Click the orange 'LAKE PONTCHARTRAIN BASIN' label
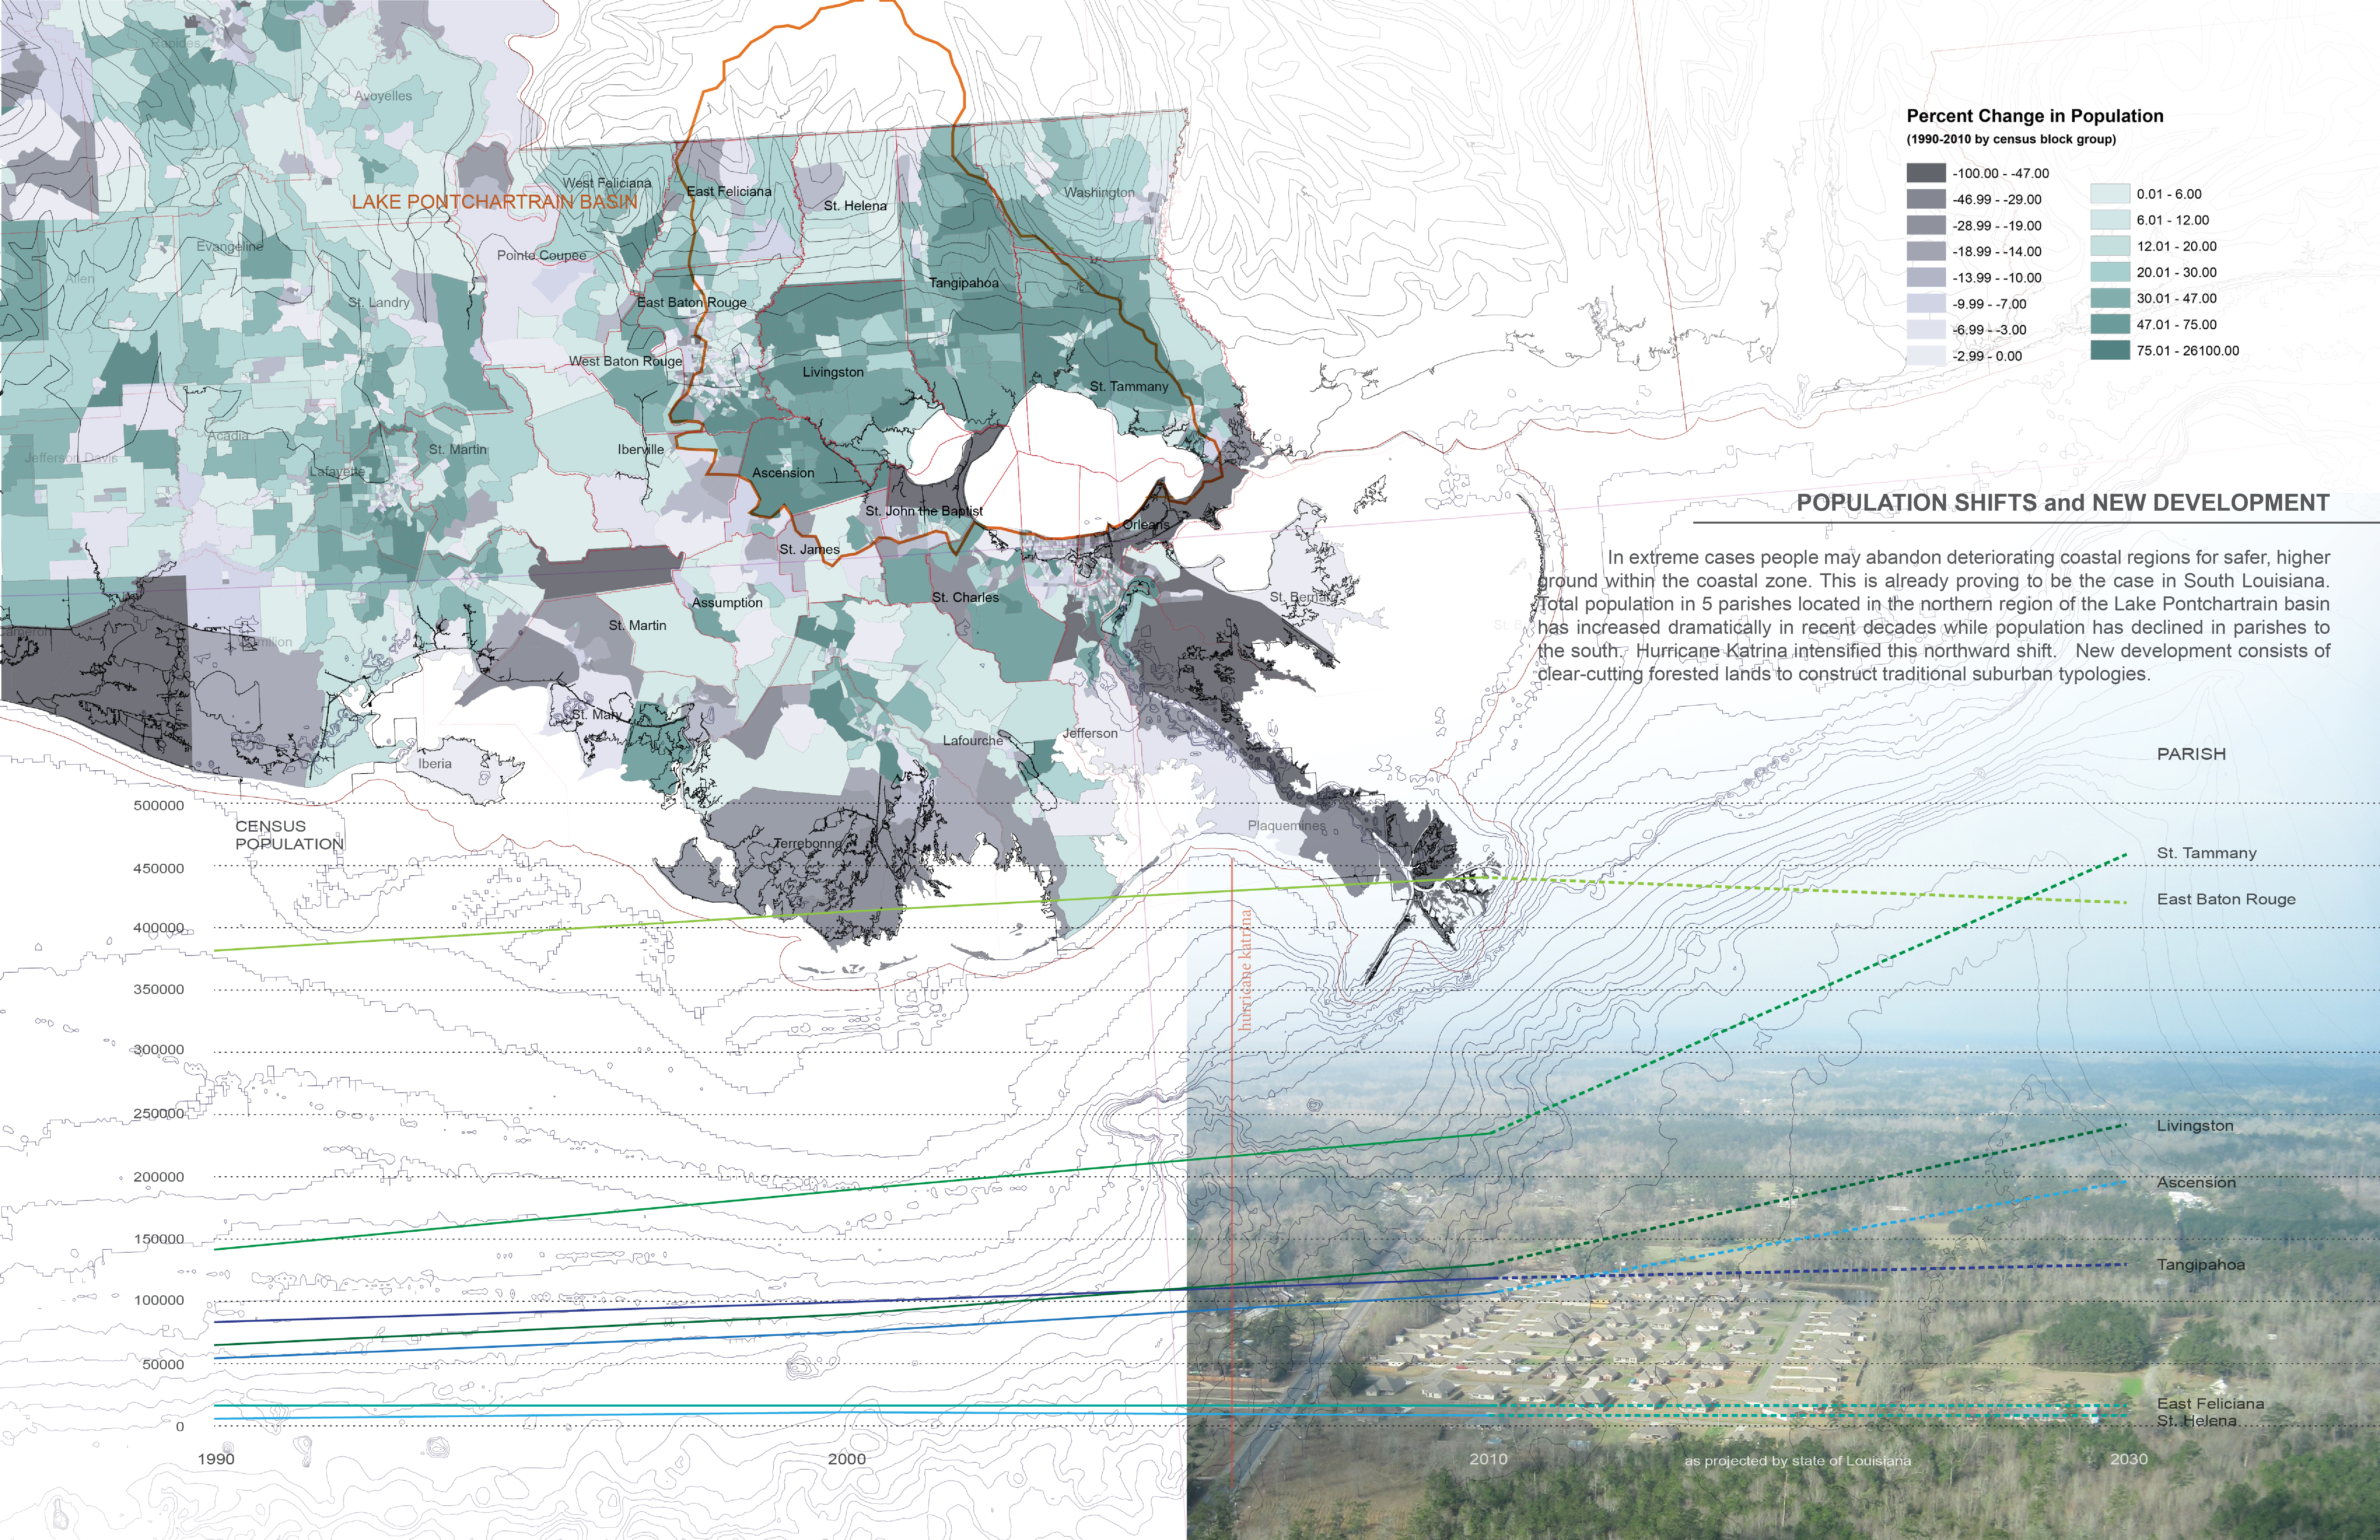This screenshot has height=1540, width=2380. point(494,202)
